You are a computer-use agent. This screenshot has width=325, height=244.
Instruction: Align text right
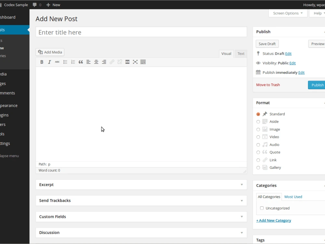pos(104,62)
